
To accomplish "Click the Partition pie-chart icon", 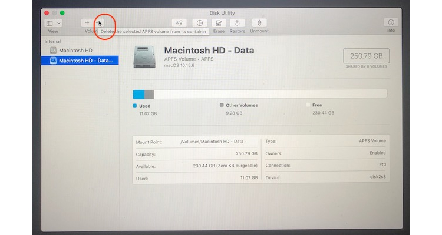I will 200,23.
